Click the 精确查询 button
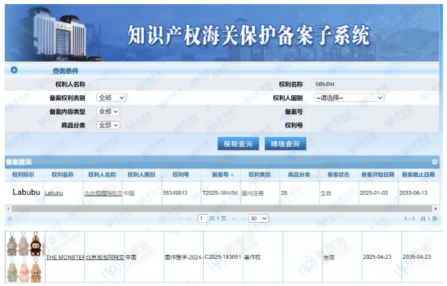447x286 pixels. [285, 144]
